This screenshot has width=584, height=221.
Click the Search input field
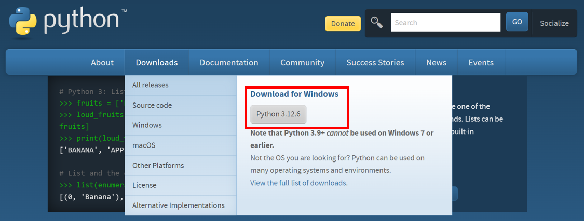point(445,23)
